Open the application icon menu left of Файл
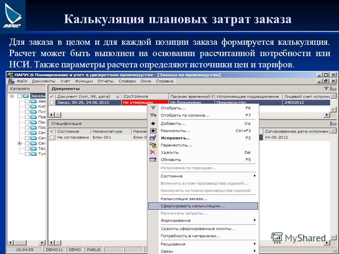339x254 pixels. click(x=11, y=81)
